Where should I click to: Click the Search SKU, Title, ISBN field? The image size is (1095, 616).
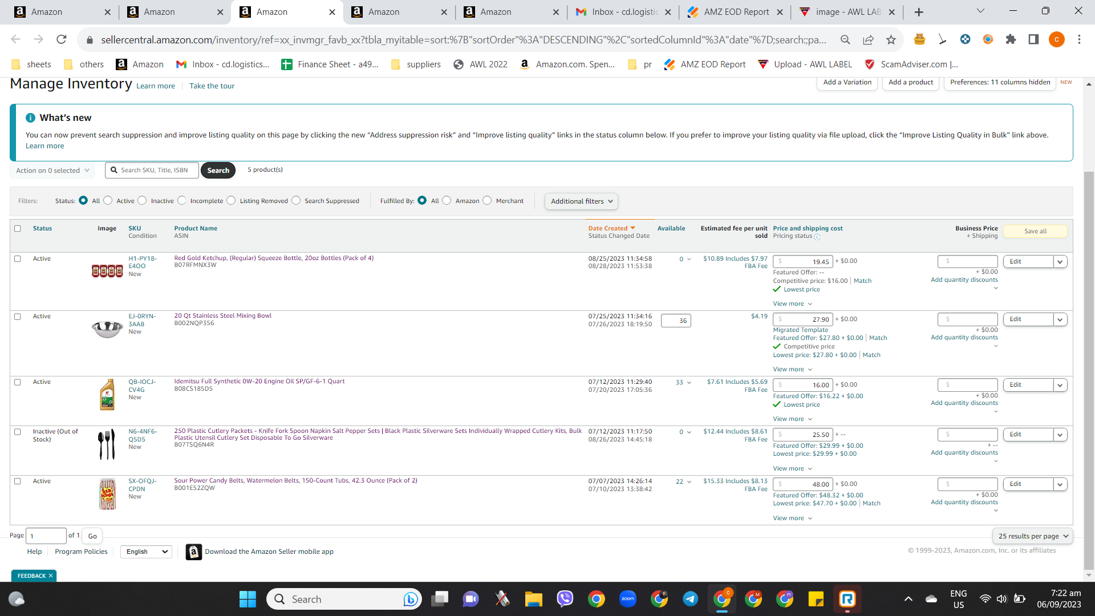tap(152, 171)
